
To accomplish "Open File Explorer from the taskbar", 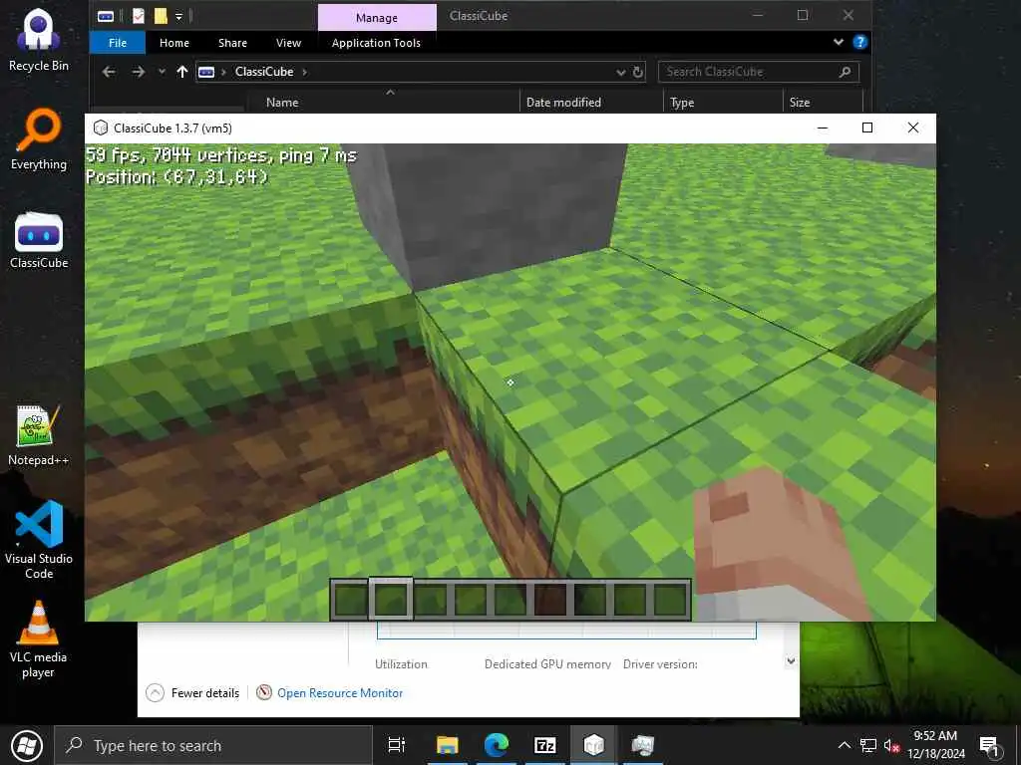I will (x=448, y=745).
